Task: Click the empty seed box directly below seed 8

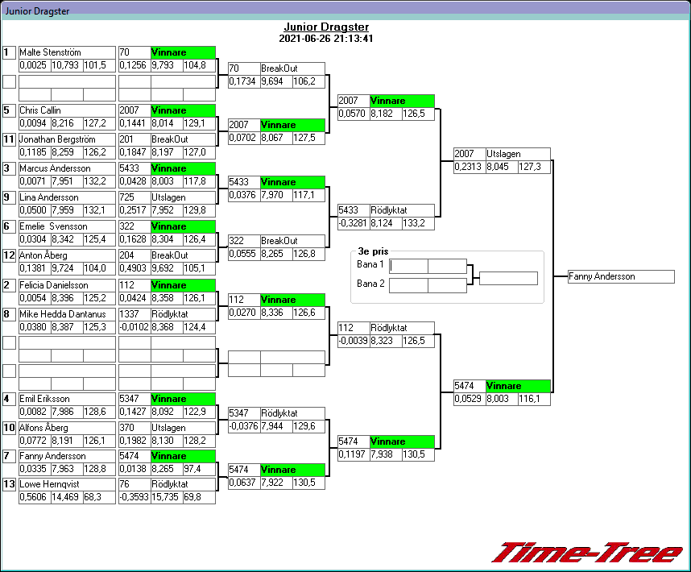Action: [x=9, y=342]
